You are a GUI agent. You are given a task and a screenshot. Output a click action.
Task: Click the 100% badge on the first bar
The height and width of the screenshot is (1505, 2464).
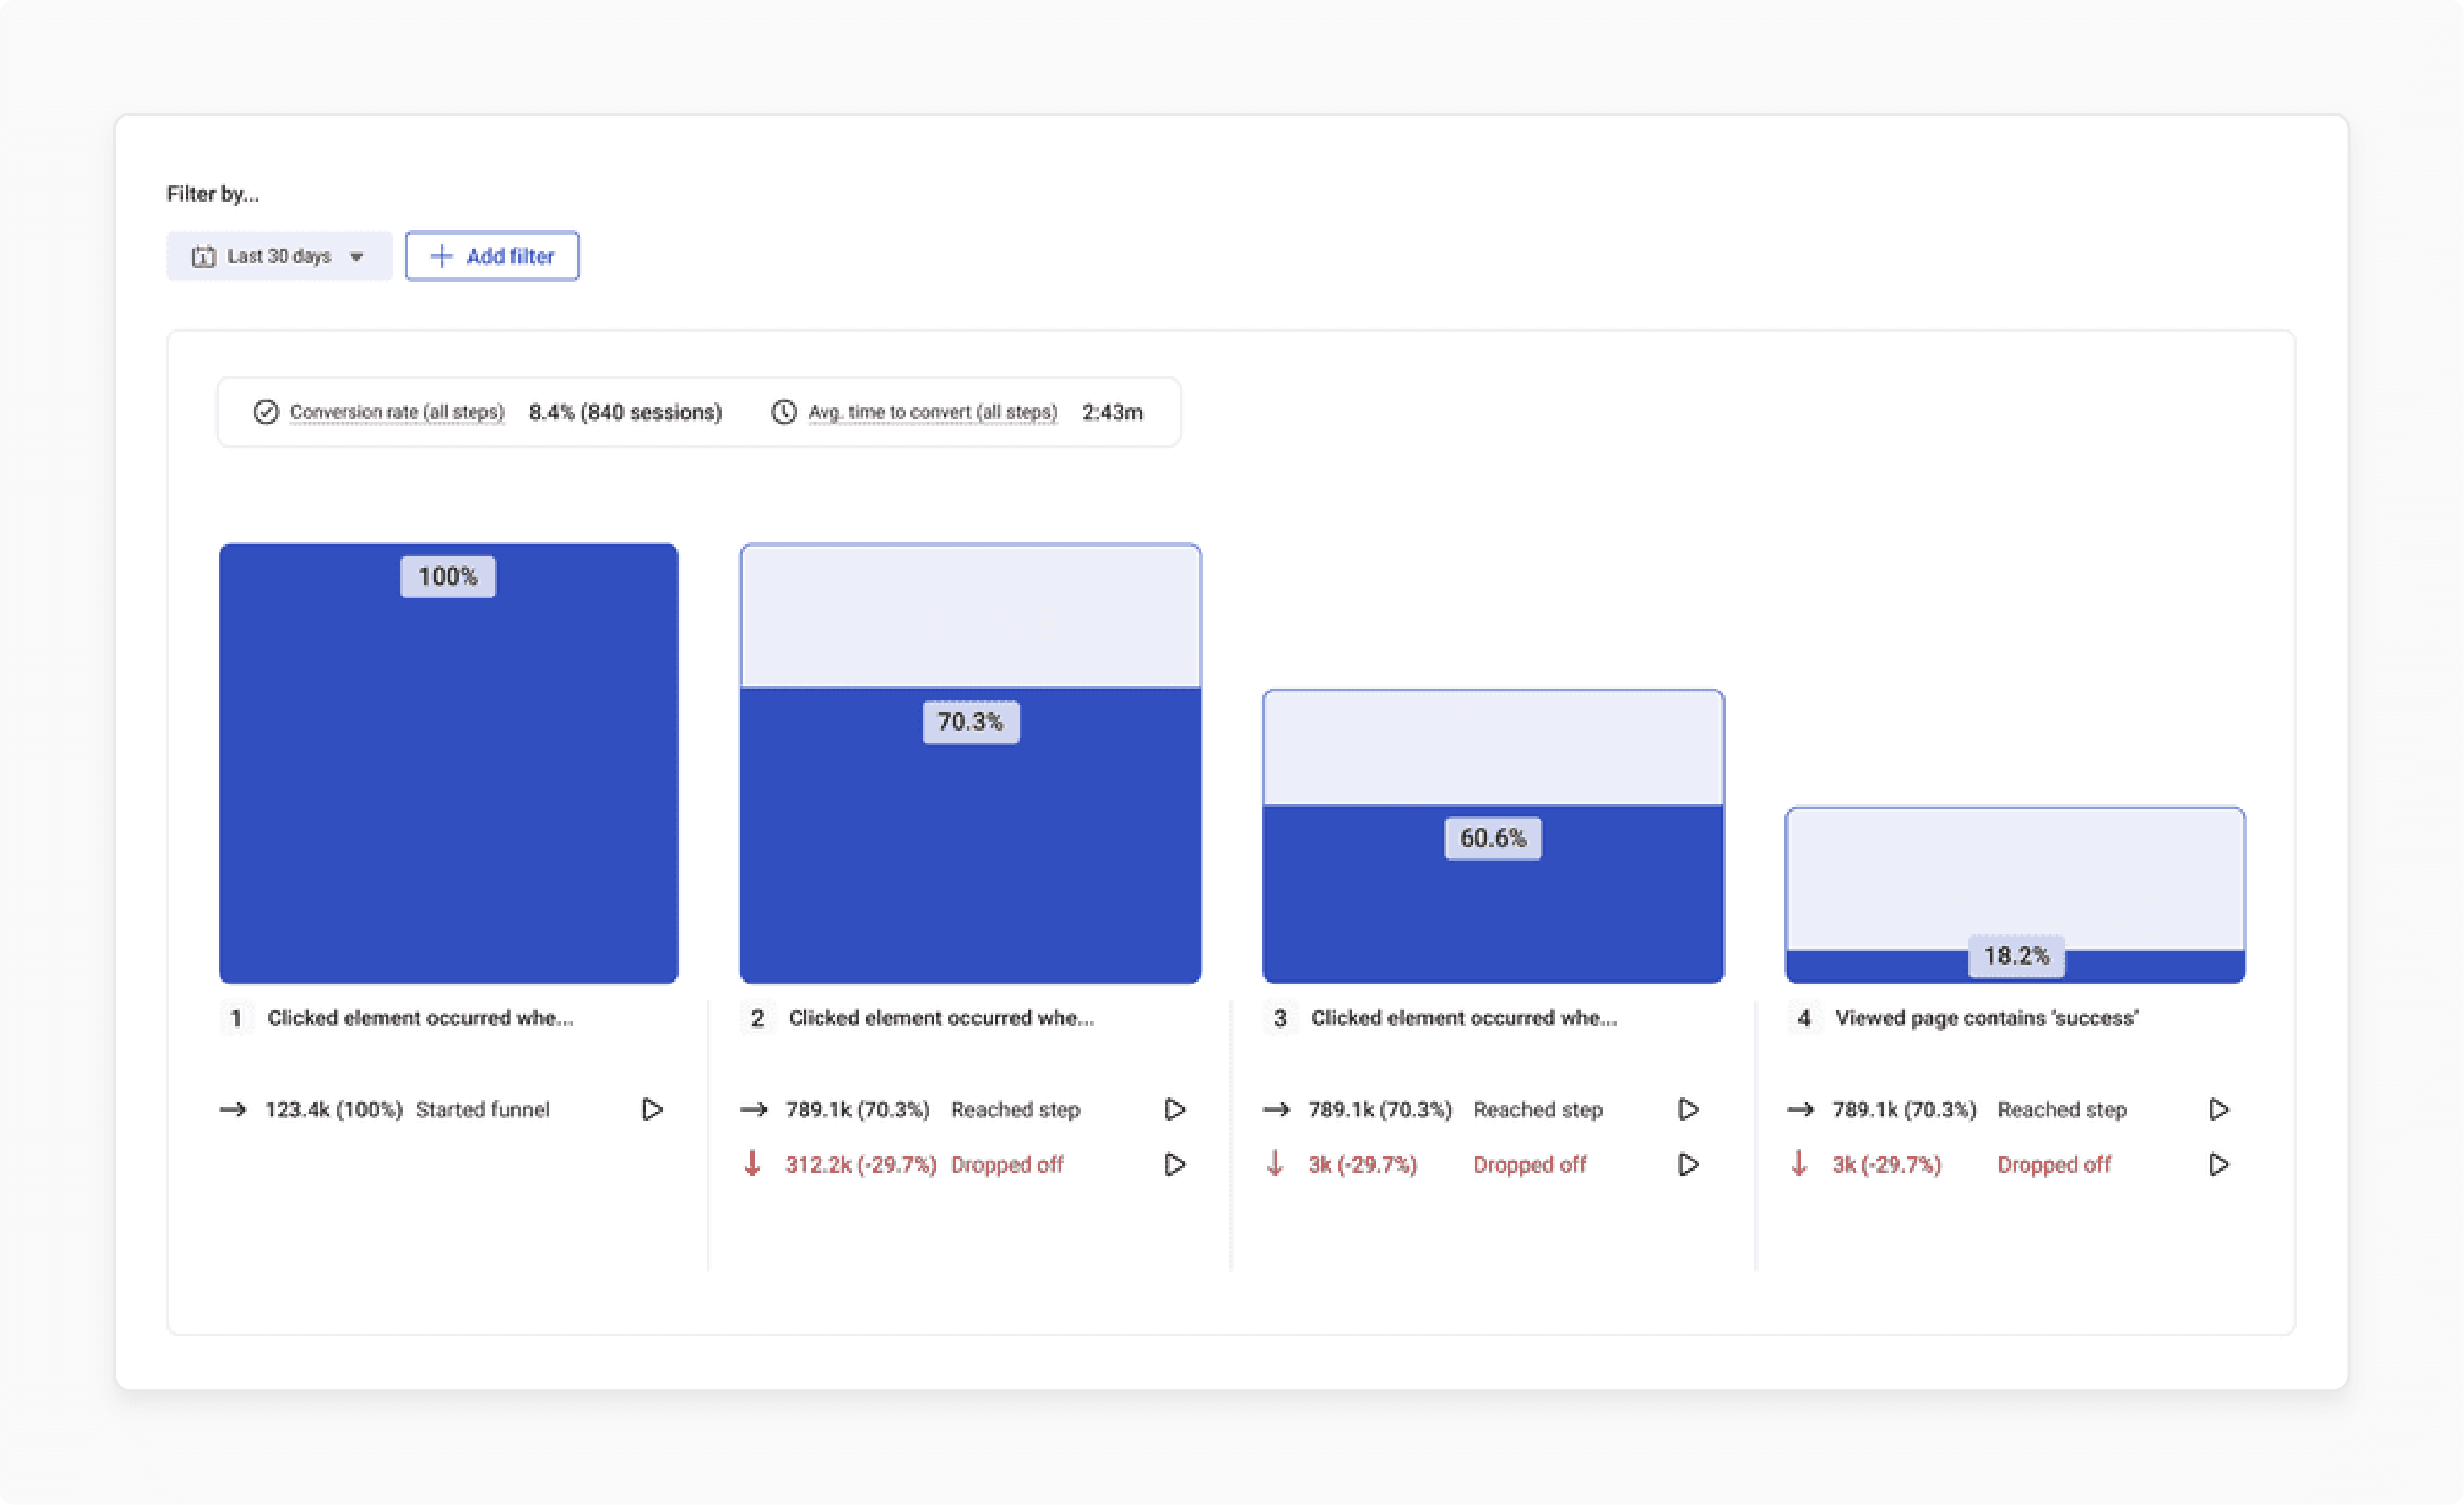click(x=448, y=576)
